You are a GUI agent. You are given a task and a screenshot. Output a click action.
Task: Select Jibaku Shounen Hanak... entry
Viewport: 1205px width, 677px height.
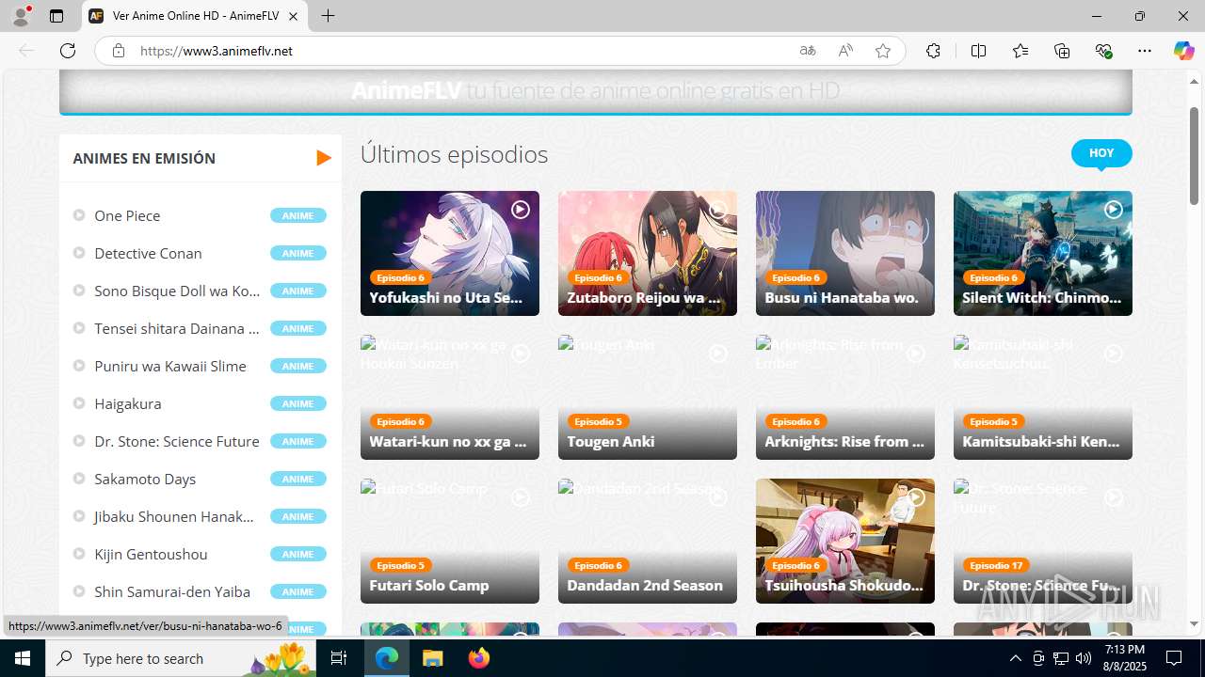174,516
